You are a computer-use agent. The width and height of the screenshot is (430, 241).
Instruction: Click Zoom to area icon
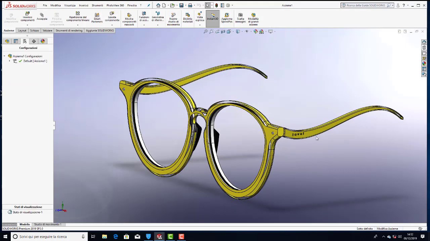[x=211, y=31]
